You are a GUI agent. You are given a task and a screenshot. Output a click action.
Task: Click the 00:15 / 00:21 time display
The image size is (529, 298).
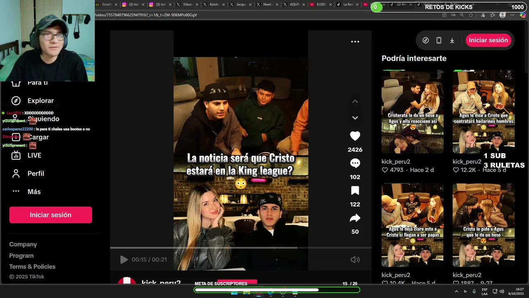click(149, 260)
